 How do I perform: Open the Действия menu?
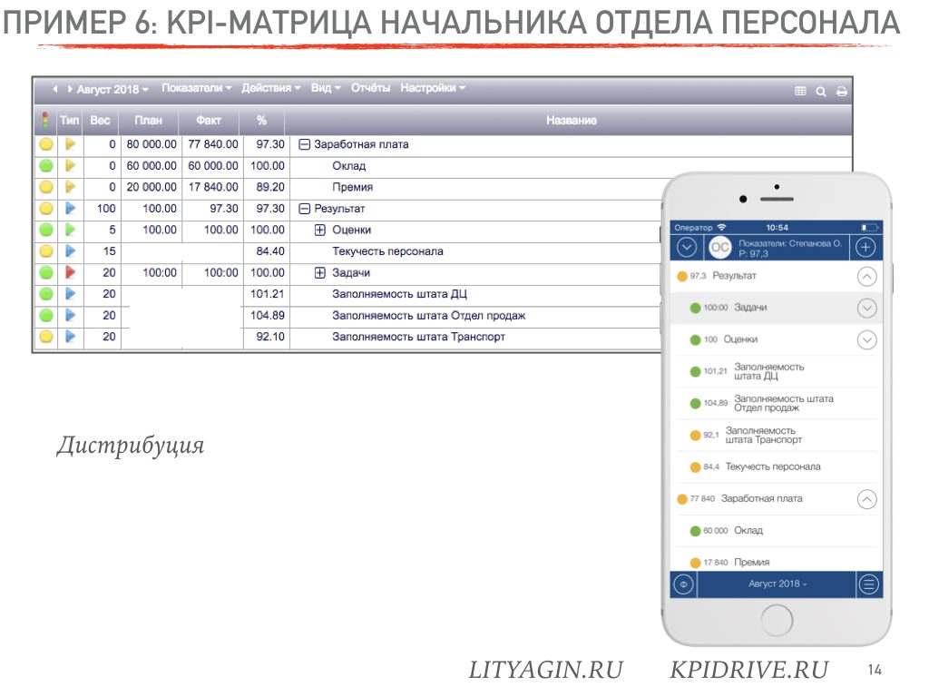(x=270, y=88)
